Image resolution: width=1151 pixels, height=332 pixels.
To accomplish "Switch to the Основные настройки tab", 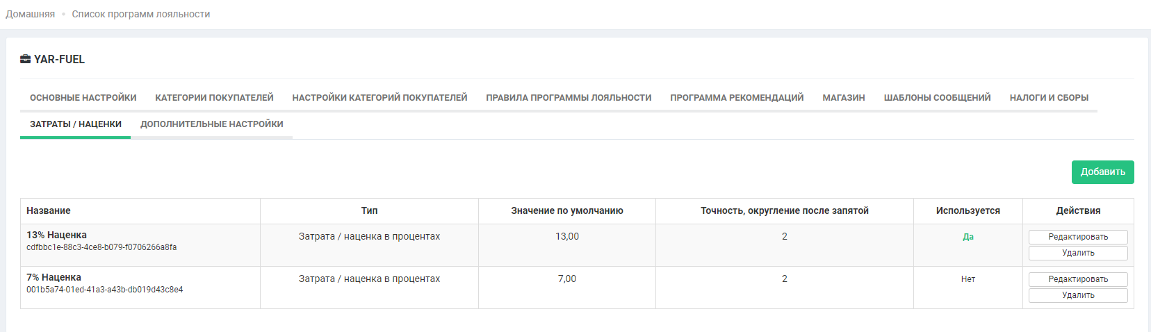I will (83, 98).
